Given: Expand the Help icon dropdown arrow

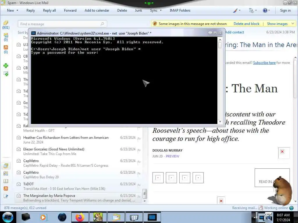Looking at the screenshot, I should pos(269,10).
